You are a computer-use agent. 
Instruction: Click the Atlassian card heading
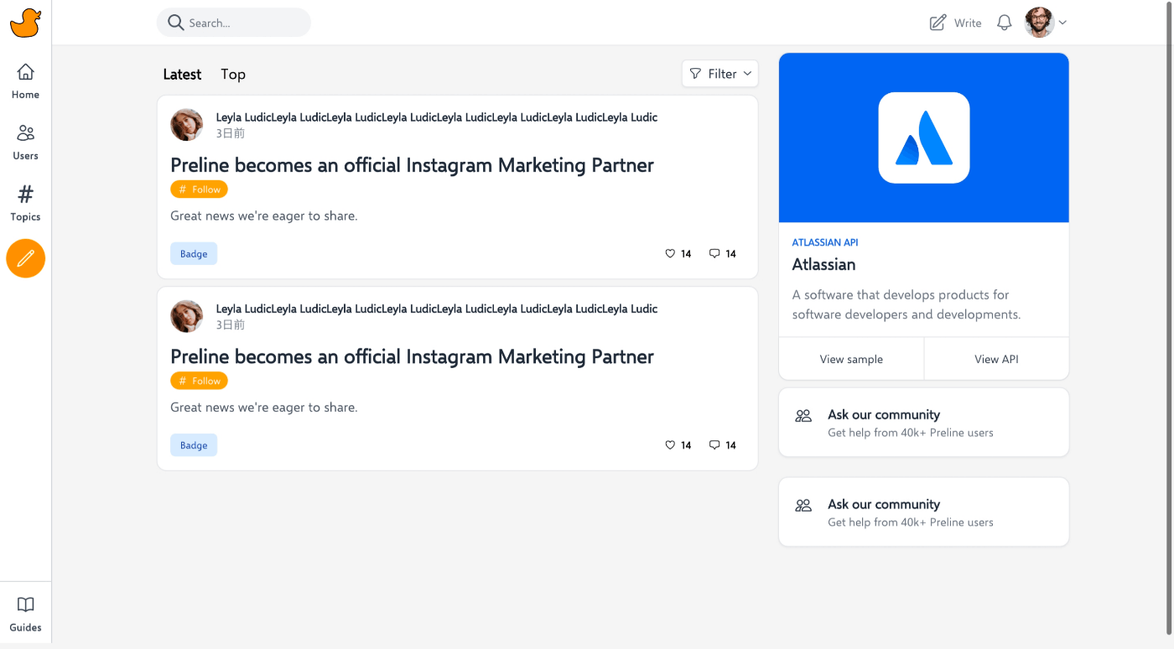tap(823, 264)
